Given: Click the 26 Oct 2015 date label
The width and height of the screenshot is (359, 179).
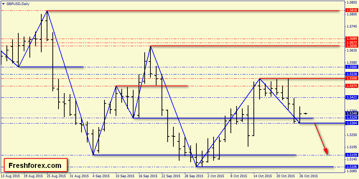Looking at the screenshot, I should pyautogui.click(x=308, y=176).
